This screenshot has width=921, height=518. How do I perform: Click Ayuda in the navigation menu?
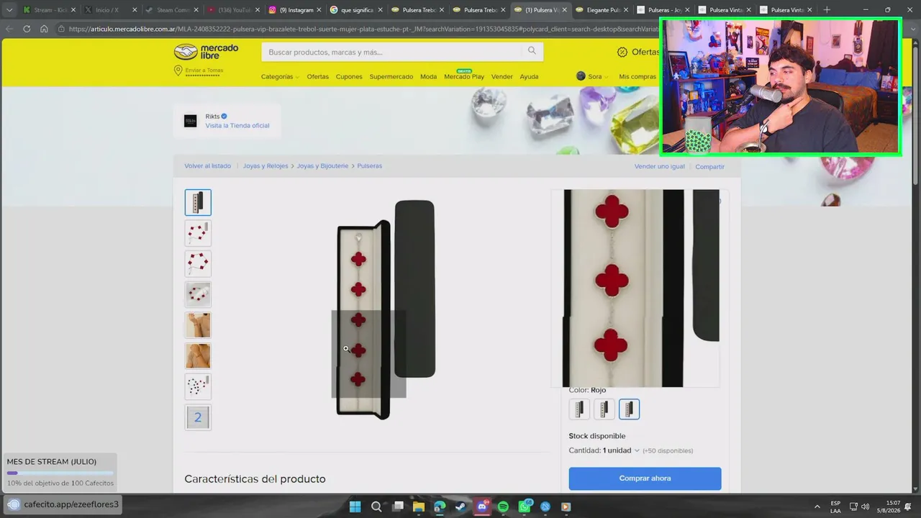(529, 76)
